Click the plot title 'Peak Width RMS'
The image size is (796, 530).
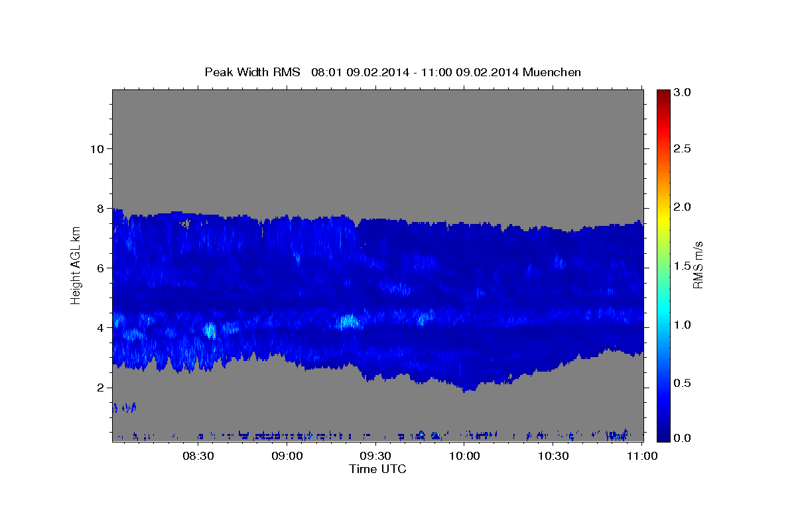[x=252, y=72]
